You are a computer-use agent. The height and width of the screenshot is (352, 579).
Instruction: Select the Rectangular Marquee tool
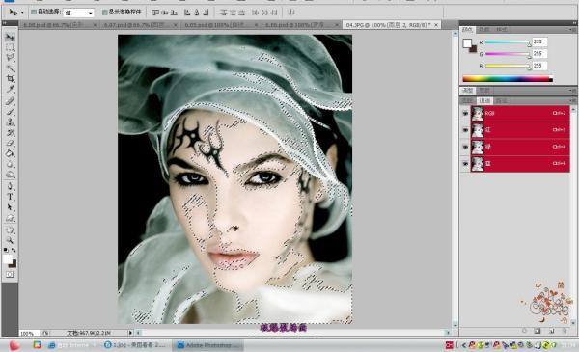[10, 47]
